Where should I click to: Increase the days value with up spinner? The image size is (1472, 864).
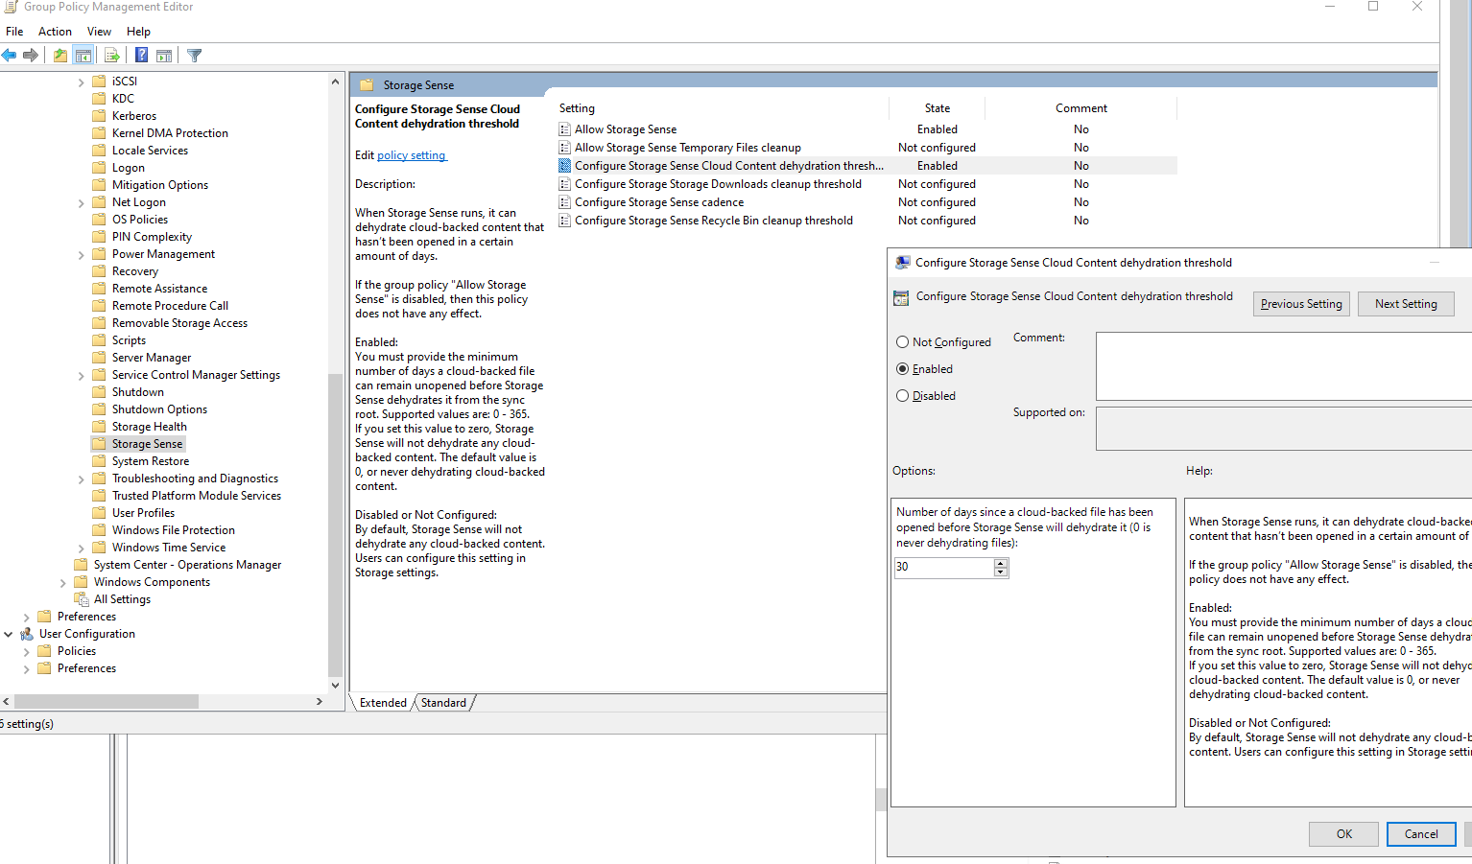pos(1001,563)
